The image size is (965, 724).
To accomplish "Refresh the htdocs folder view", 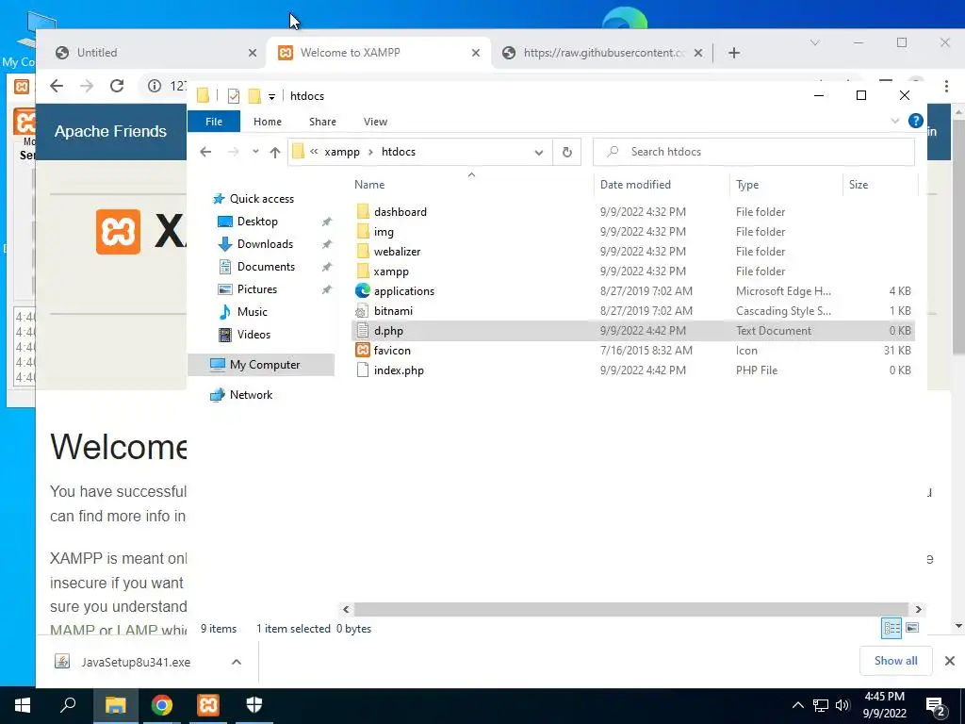I will [x=566, y=152].
